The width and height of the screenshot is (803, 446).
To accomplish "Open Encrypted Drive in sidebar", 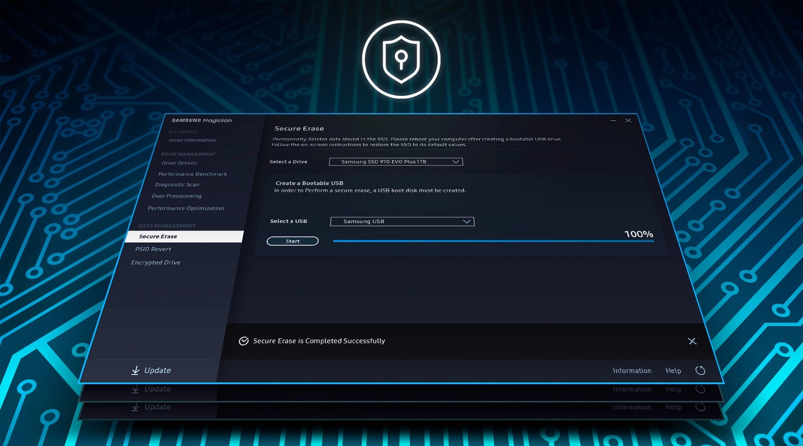I will pos(156,263).
